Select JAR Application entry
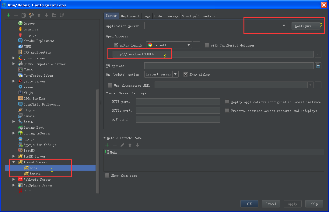This screenshot has height=212, width=329. (x=37, y=52)
